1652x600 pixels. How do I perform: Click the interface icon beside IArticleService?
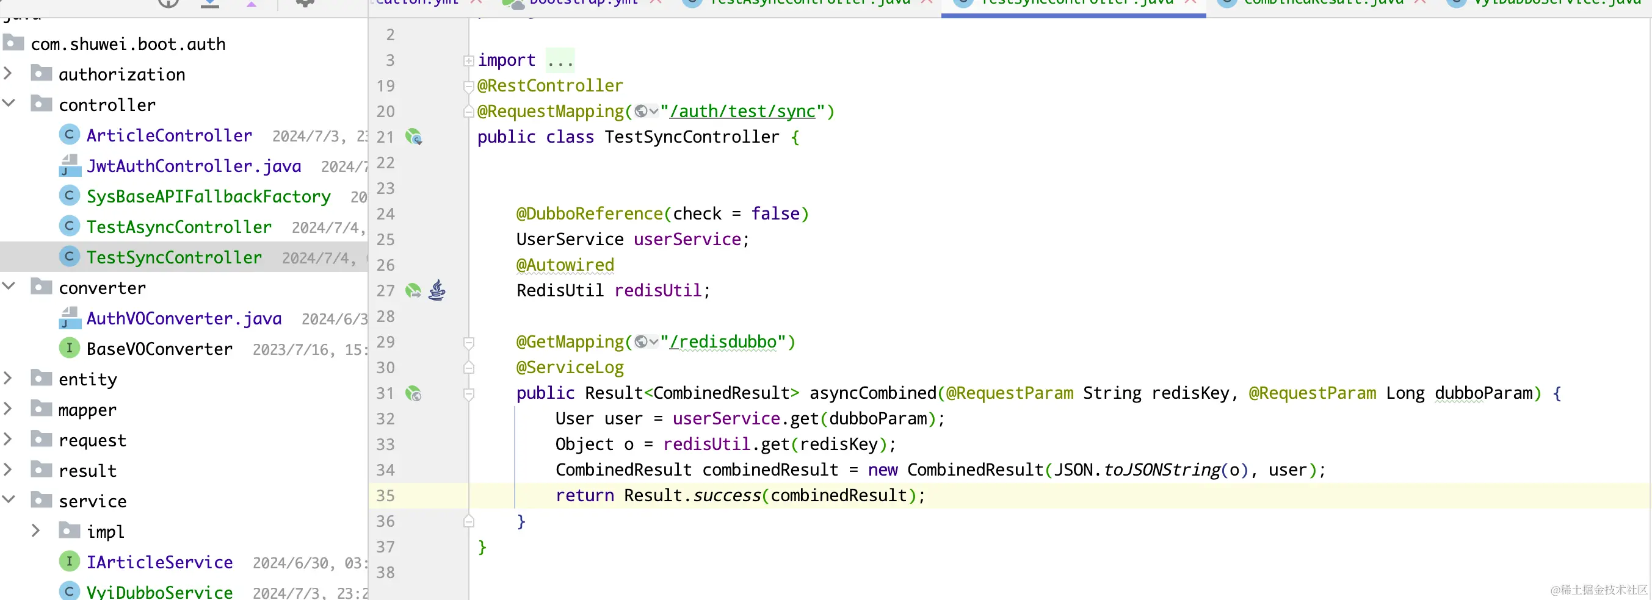(69, 561)
